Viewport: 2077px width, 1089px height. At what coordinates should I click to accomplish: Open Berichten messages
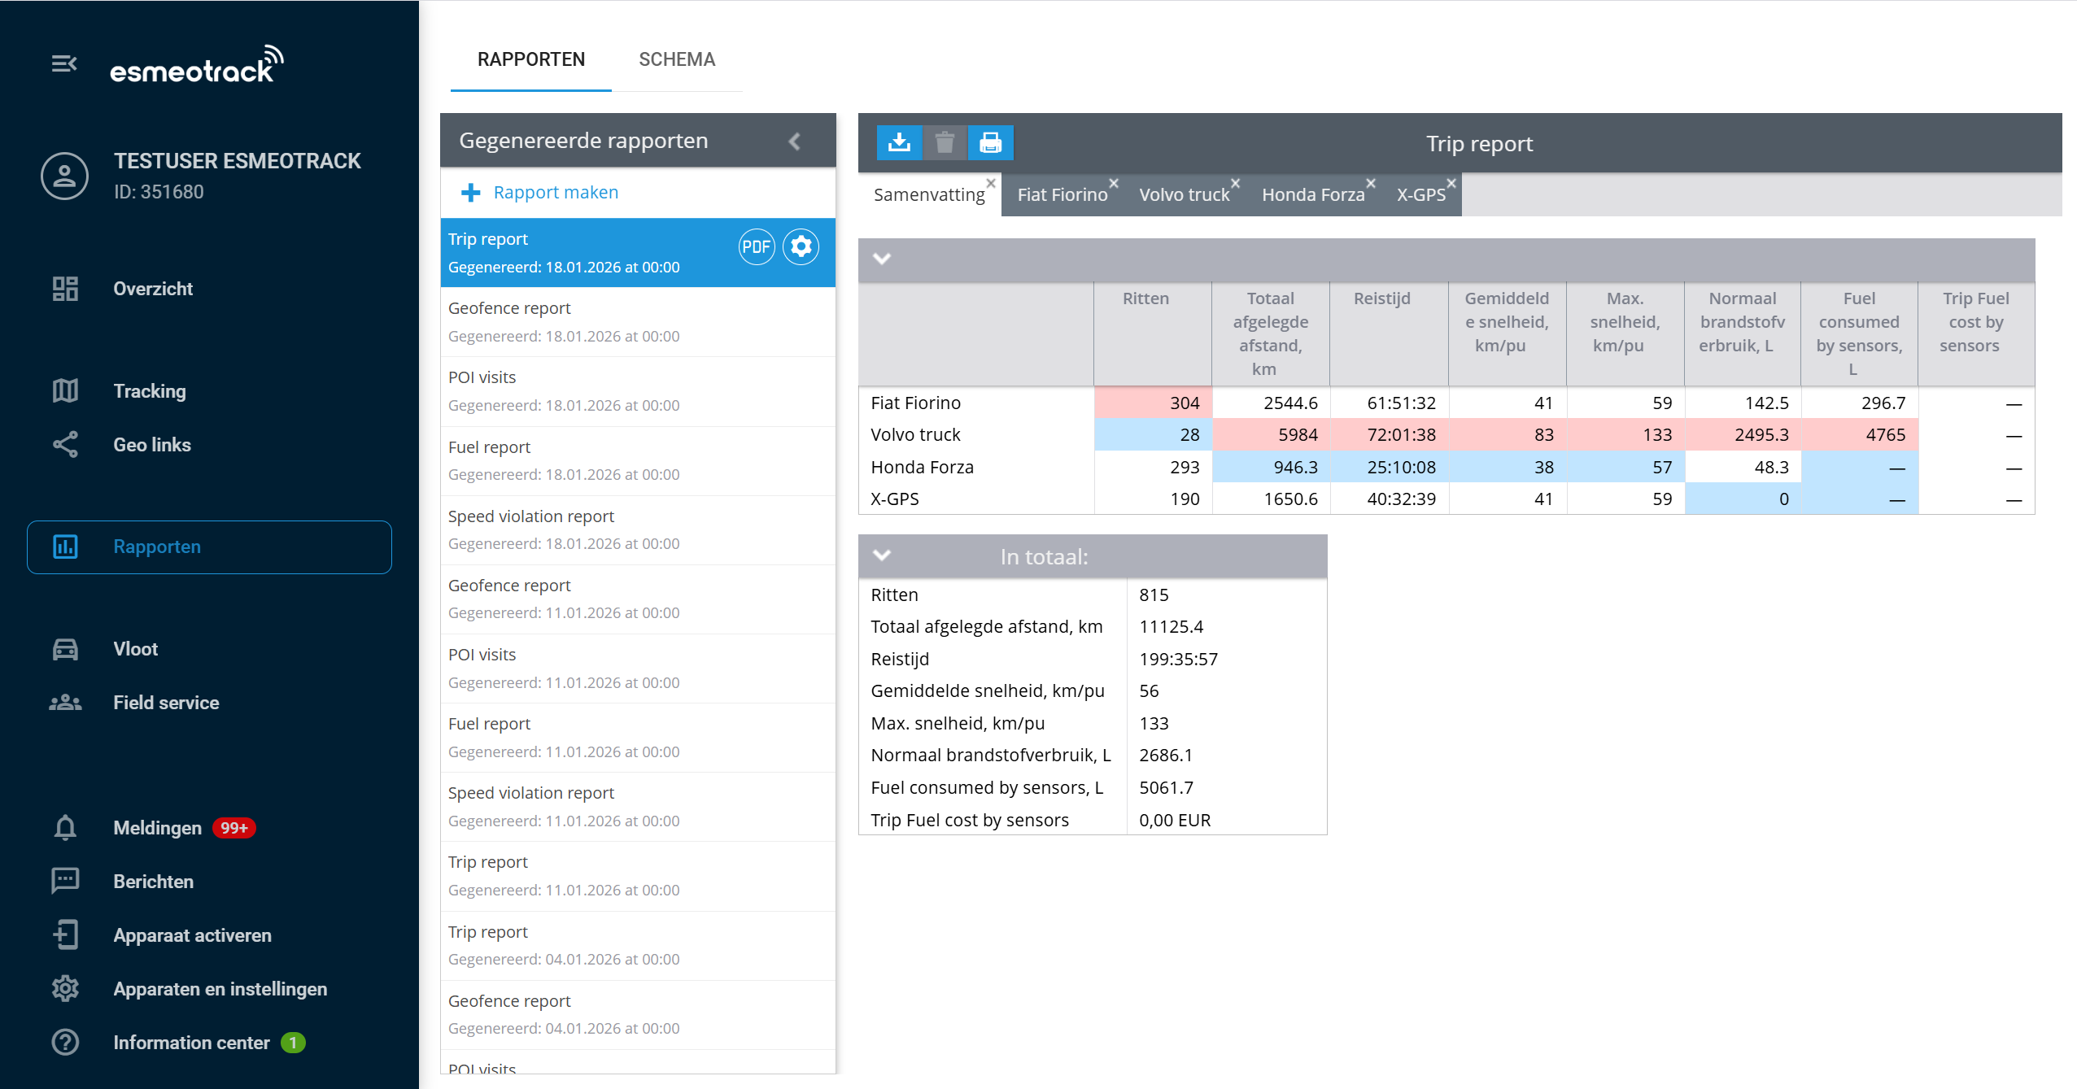(x=152, y=881)
